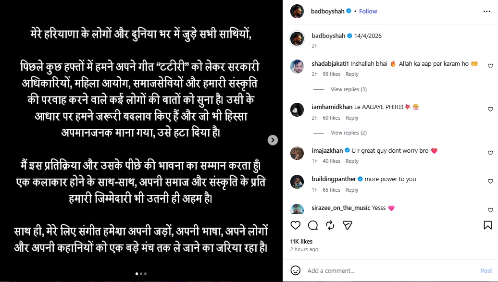Screen dimensions: 498x282
Task: Open sirazee_on_the_music profile link
Action: 341,208
